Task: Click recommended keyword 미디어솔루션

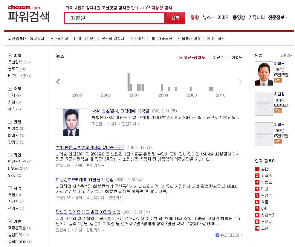Action: point(161,39)
